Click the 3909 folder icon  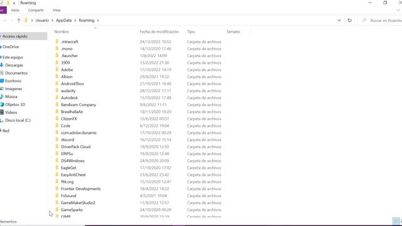[x=57, y=63]
